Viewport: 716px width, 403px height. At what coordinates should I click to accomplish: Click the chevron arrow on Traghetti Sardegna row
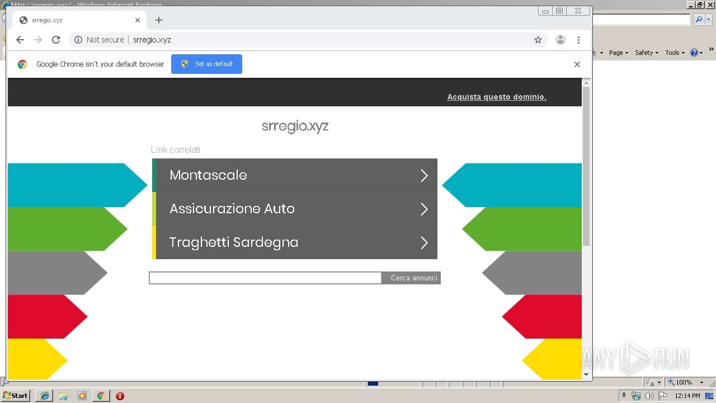tap(424, 243)
